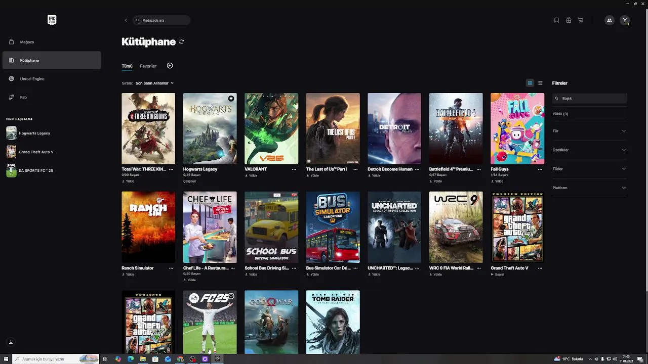Toggle favorite heart on FC 25 cover
Viewport: 648px width, 364px height.
click(x=231, y=296)
